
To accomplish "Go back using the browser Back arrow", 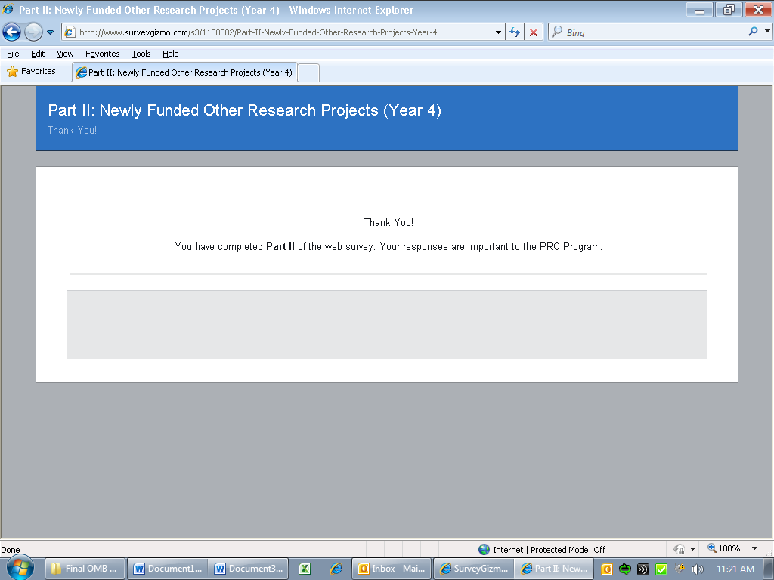I will (12, 32).
